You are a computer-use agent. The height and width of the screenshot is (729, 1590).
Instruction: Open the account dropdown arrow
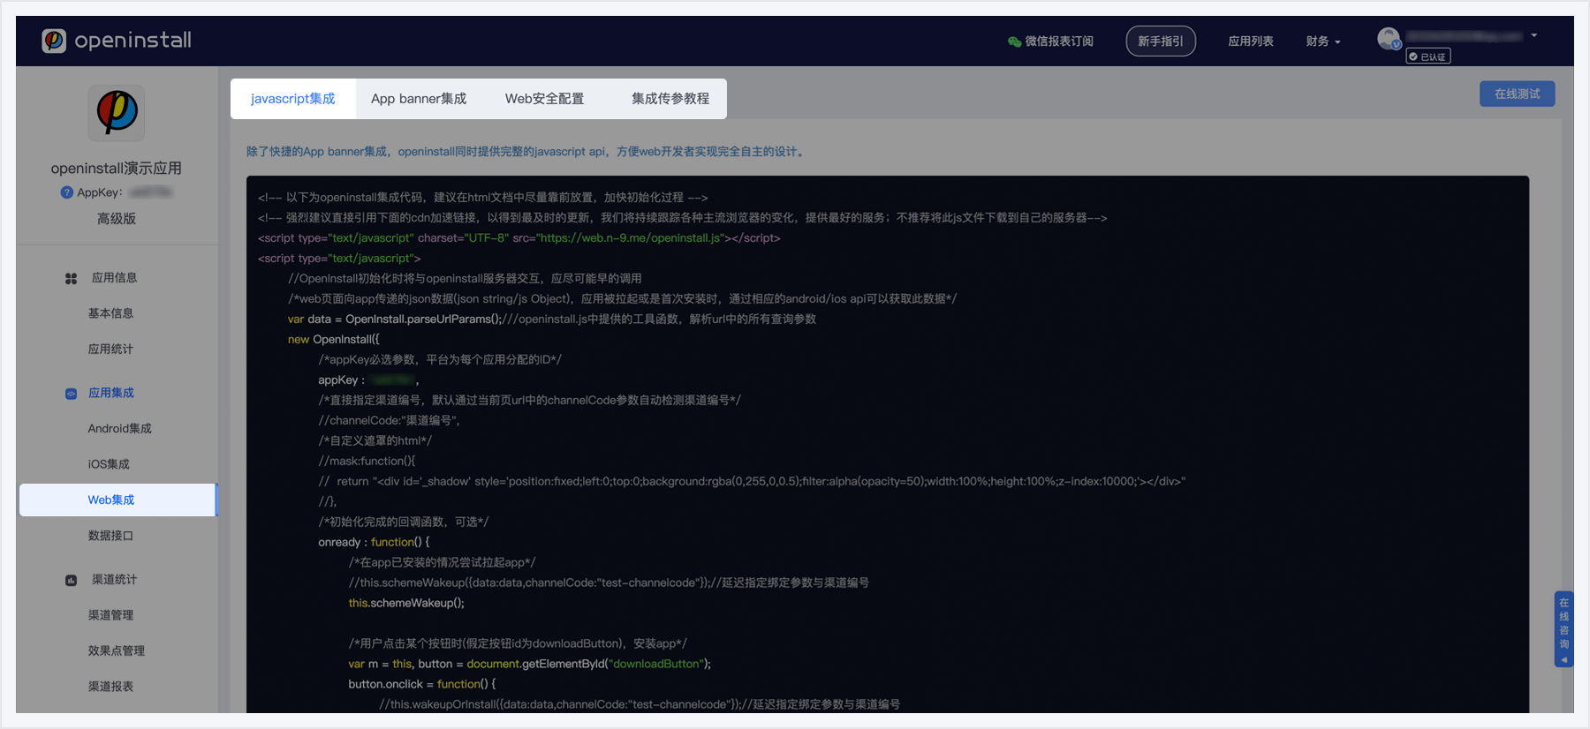coord(1534,35)
